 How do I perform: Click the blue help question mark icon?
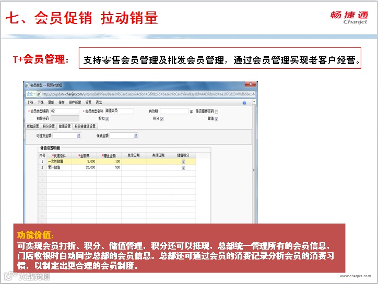point(244,103)
